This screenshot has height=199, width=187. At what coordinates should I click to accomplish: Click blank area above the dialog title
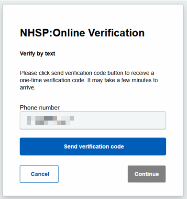pyautogui.click(x=93, y=15)
